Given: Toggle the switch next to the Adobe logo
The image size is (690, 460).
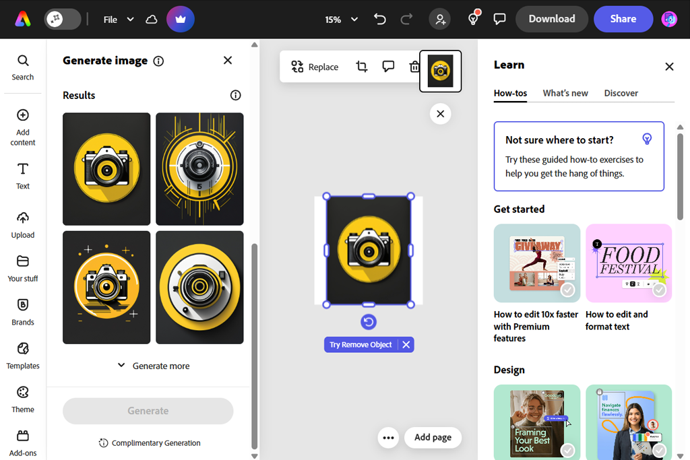Looking at the screenshot, I should tap(63, 20).
